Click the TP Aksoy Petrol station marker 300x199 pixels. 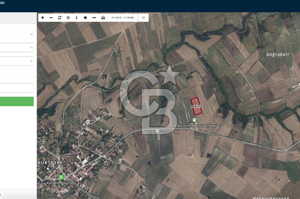(194, 120)
